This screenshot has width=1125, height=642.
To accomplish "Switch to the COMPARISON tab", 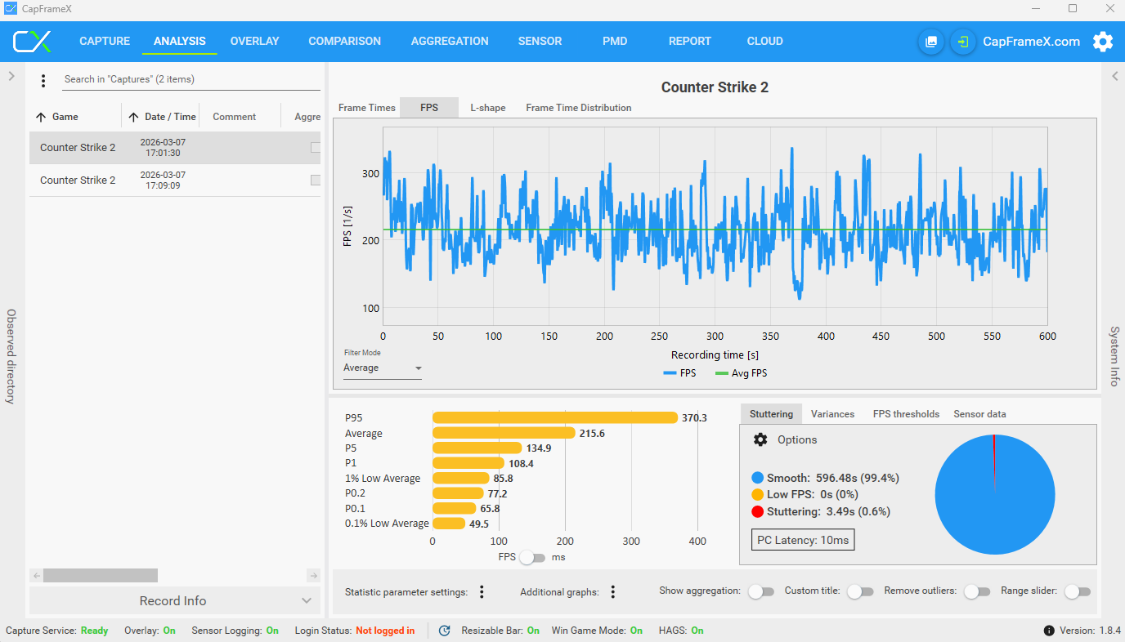I will coord(344,41).
